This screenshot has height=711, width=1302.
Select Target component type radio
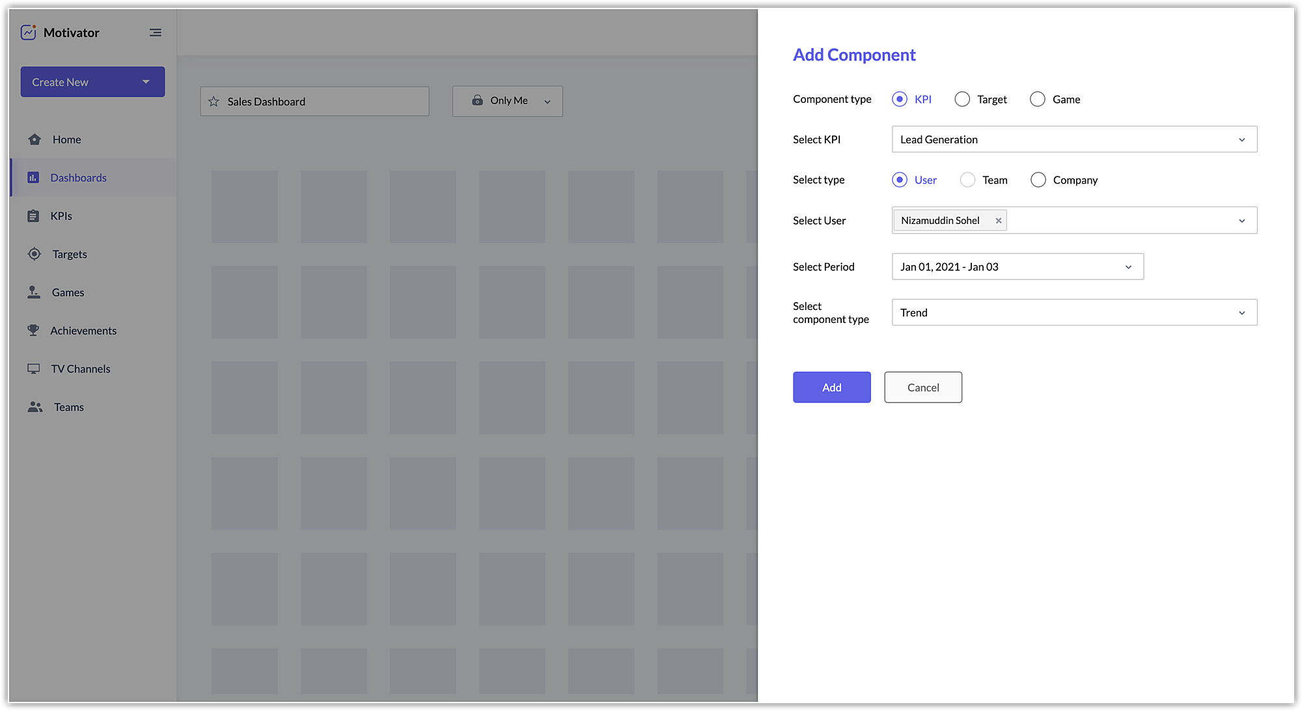point(962,100)
